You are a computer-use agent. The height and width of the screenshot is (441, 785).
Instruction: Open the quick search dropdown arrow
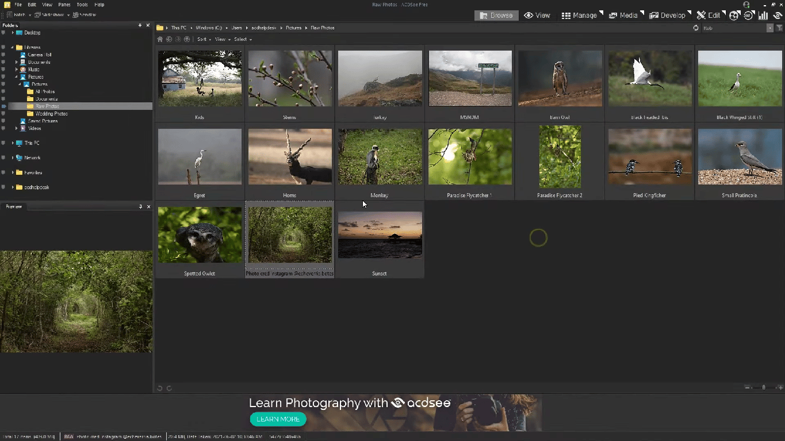[x=770, y=28]
